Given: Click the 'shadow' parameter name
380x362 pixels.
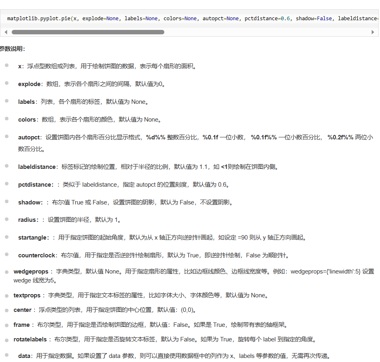Looking at the screenshot, I should coord(29,202).
